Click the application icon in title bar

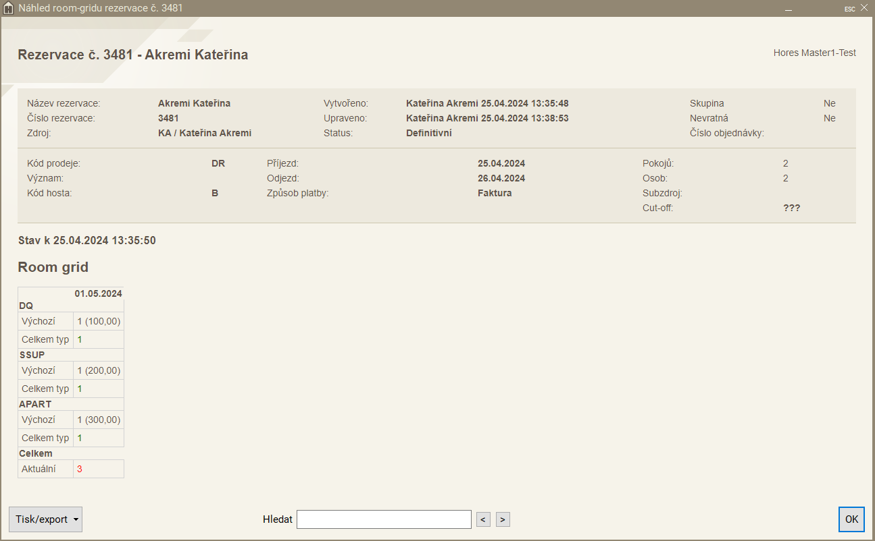(9, 9)
